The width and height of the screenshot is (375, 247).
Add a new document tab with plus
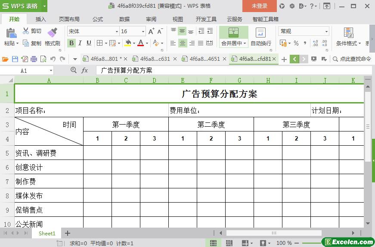click(284, 59)
